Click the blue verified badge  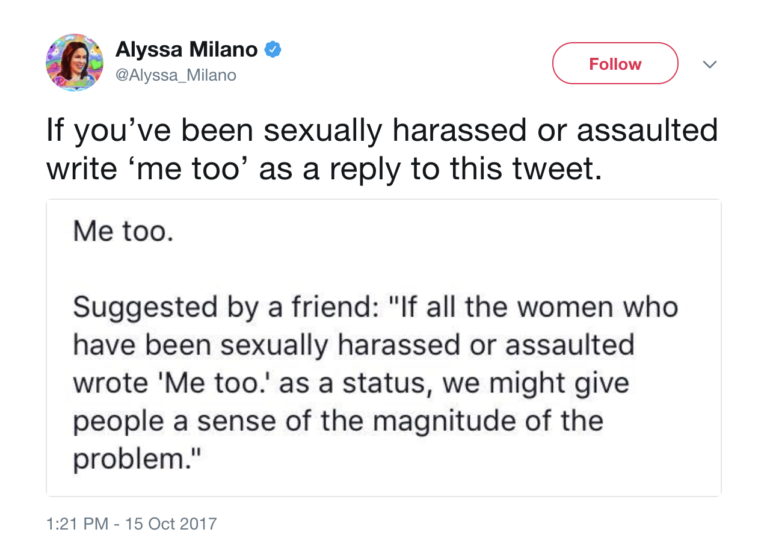click(273, 50)
